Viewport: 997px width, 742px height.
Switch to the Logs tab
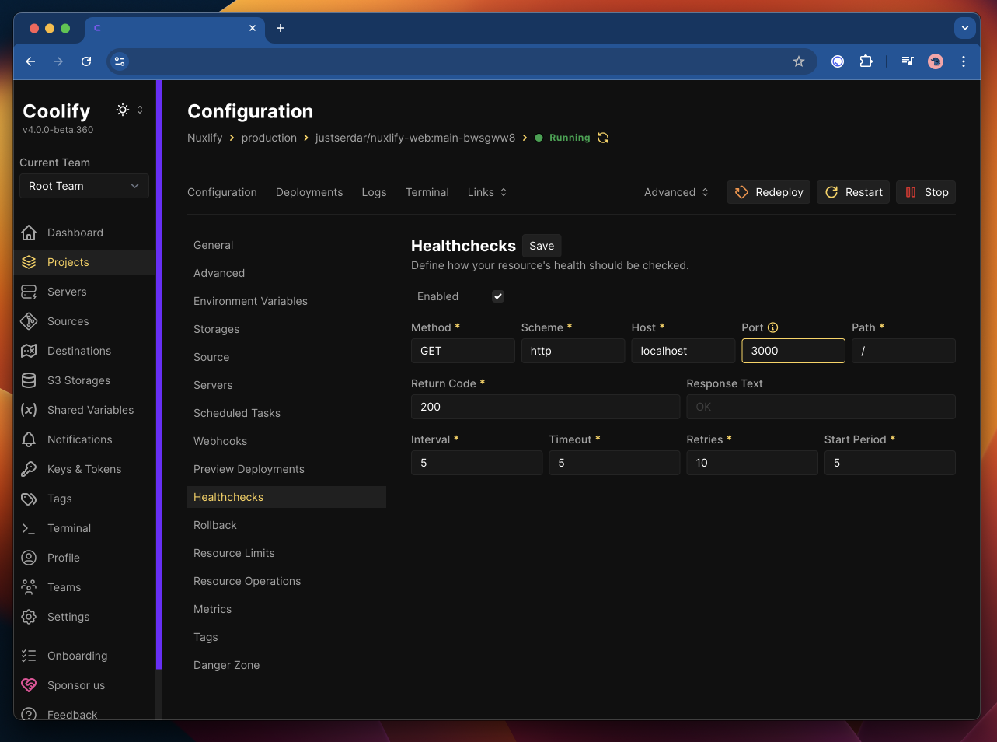(374, 192)
